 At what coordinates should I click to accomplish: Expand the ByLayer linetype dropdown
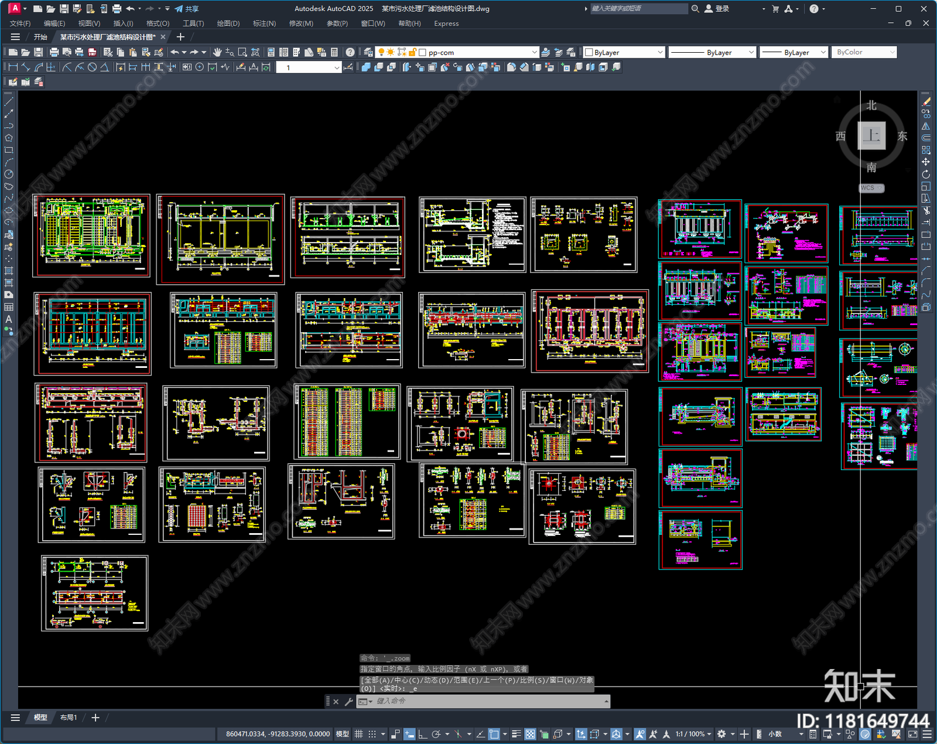click(x=751, y=52)
